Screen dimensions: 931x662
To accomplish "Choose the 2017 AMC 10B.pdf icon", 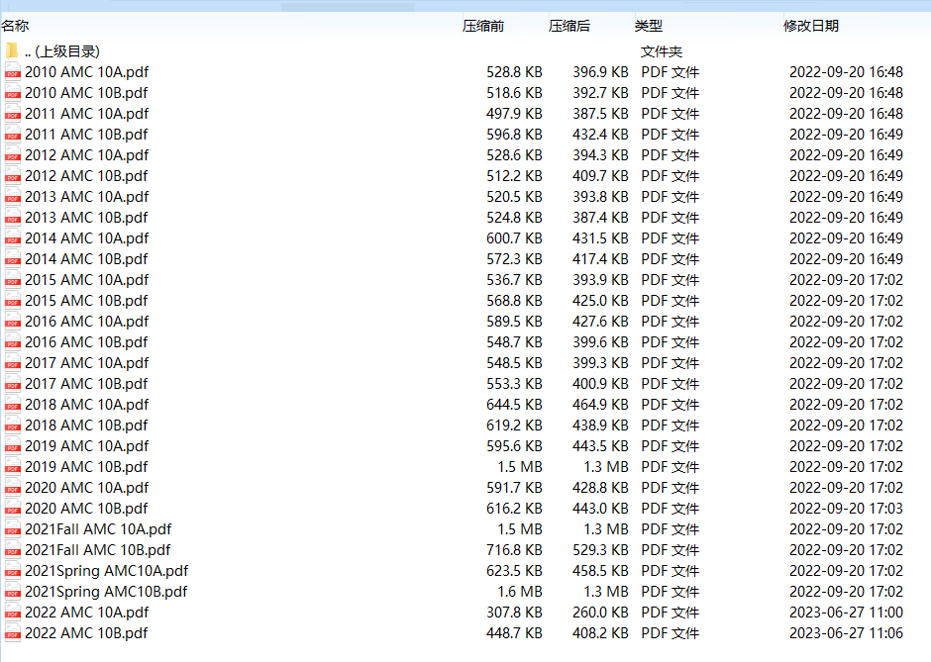I will click(13, 383).
